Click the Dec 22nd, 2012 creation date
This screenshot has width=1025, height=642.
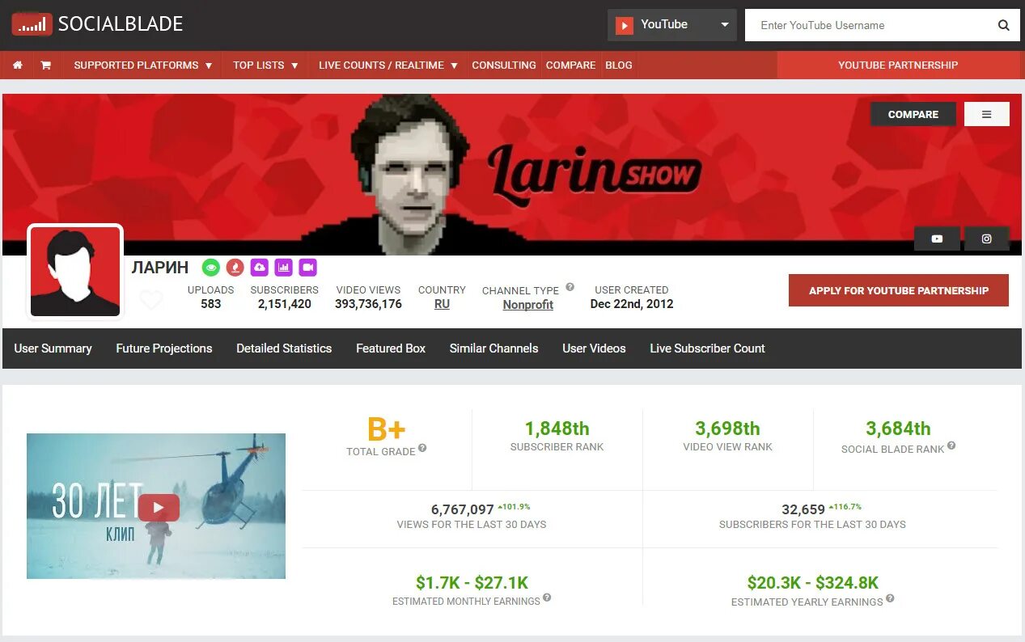coord(632,304)
